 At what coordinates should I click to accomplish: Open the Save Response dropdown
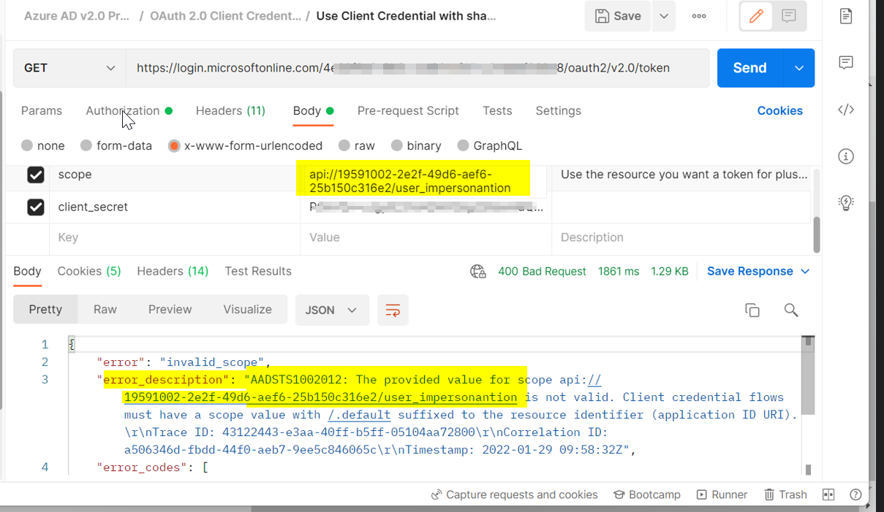[x=758, y=272]
